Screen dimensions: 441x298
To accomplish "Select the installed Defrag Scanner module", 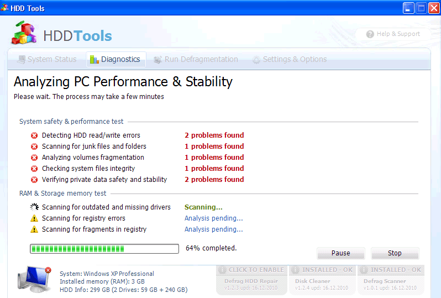I will click(391, 279).
